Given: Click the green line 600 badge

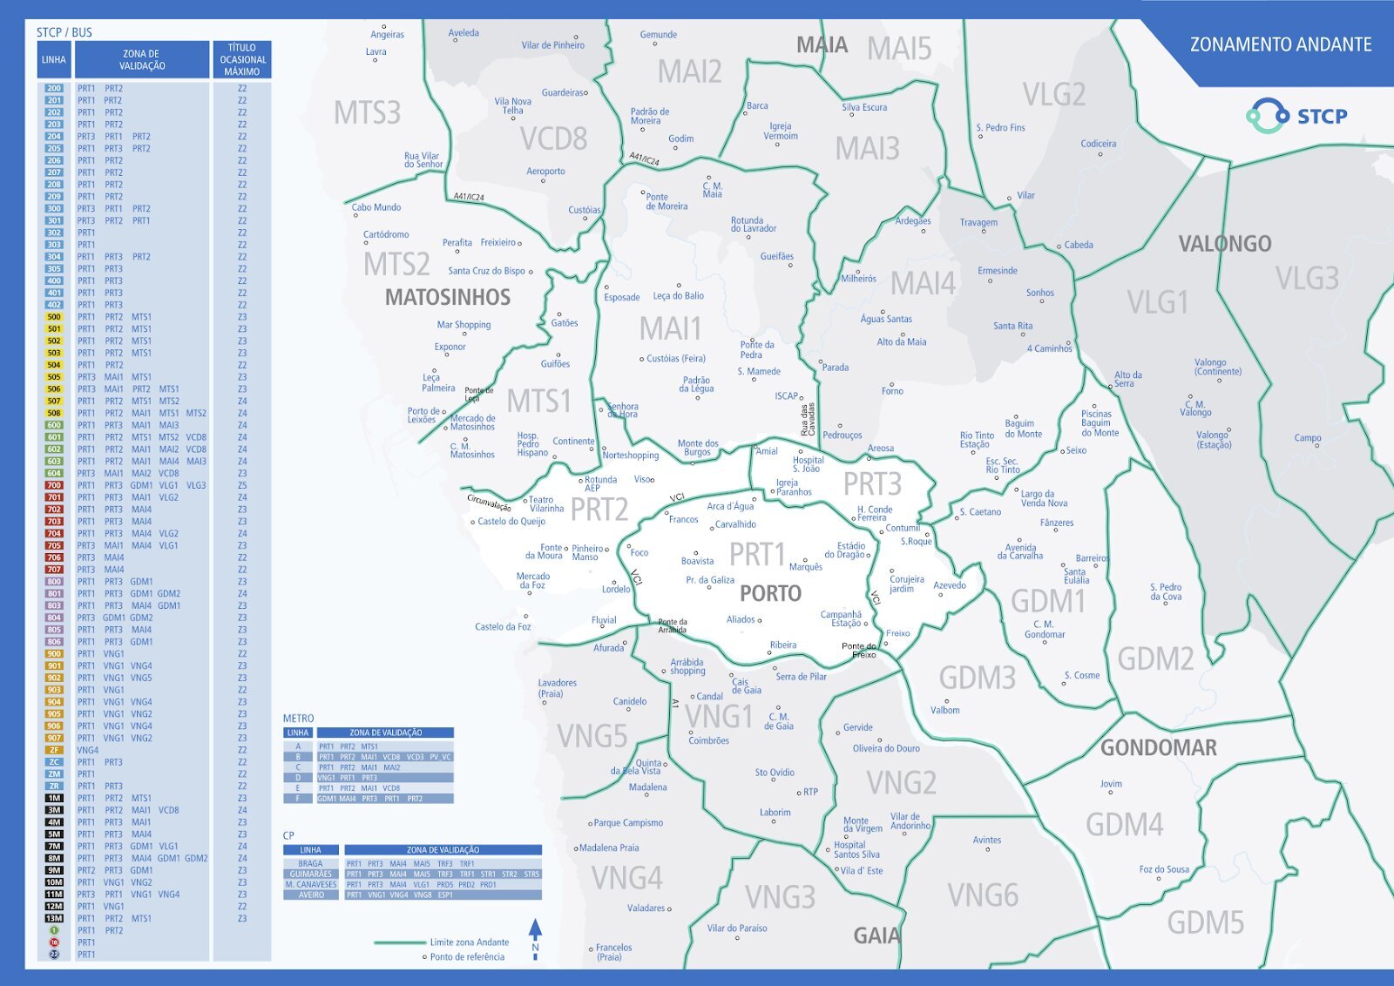Looking at the screenshot, I should click(x=54, y=425).
